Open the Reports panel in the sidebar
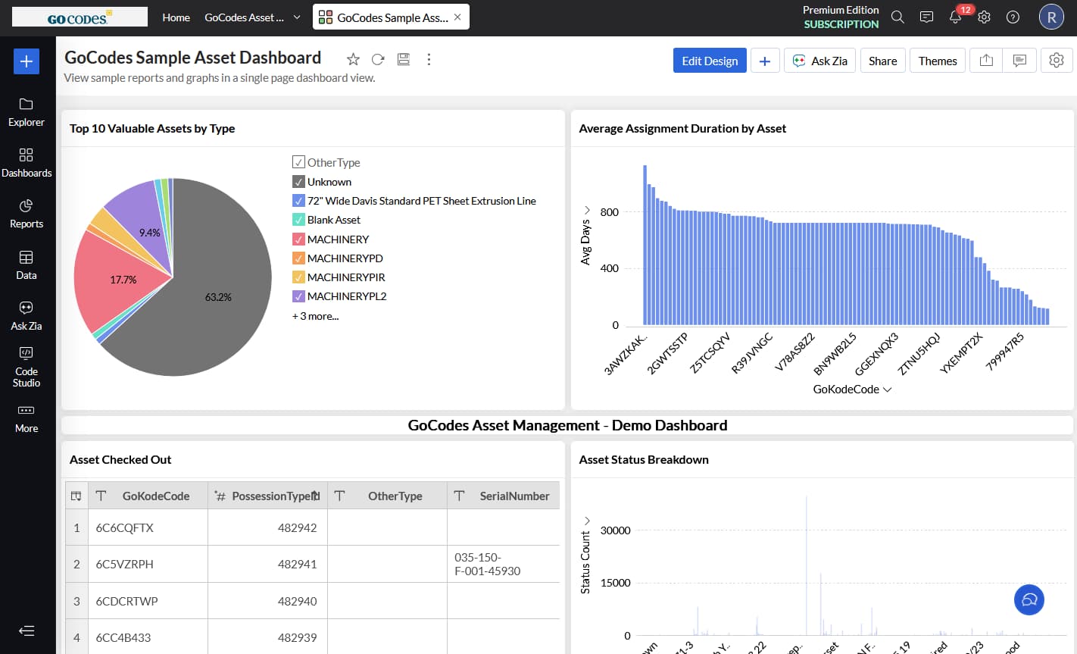The width and height of the screenshot is (1077, 654). click(x=27, y=214)
